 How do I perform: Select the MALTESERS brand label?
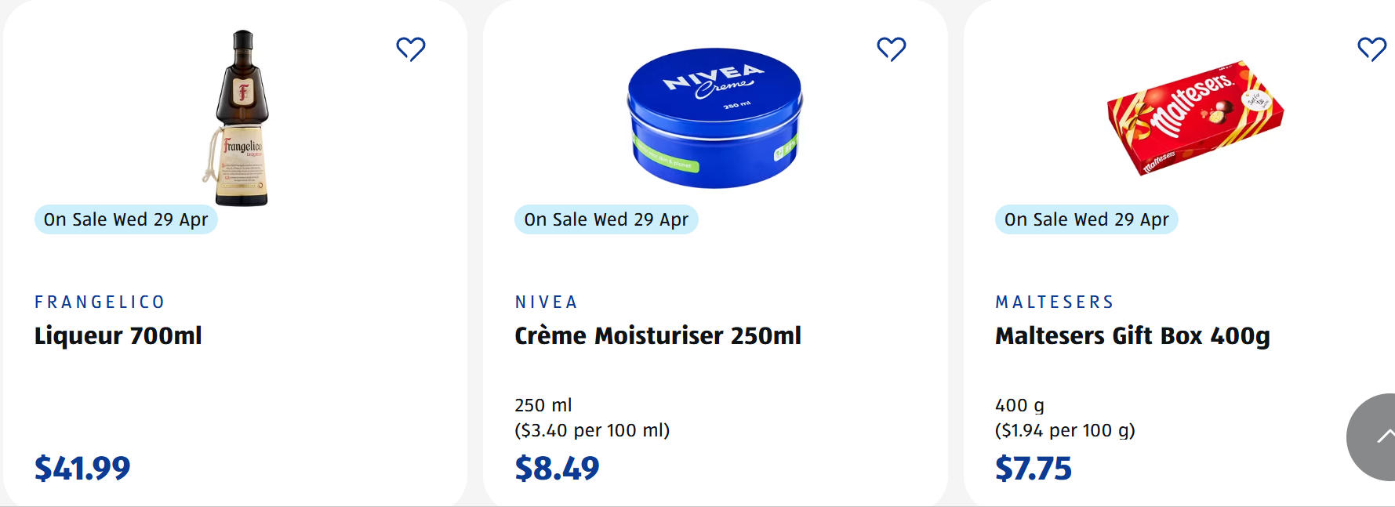[x=1055, y=302]
